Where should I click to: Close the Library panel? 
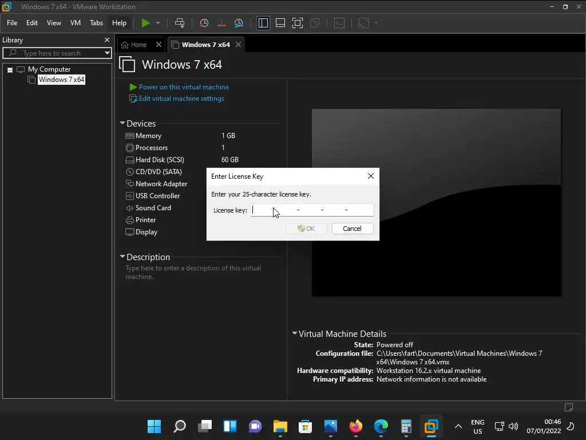[107, 40]
